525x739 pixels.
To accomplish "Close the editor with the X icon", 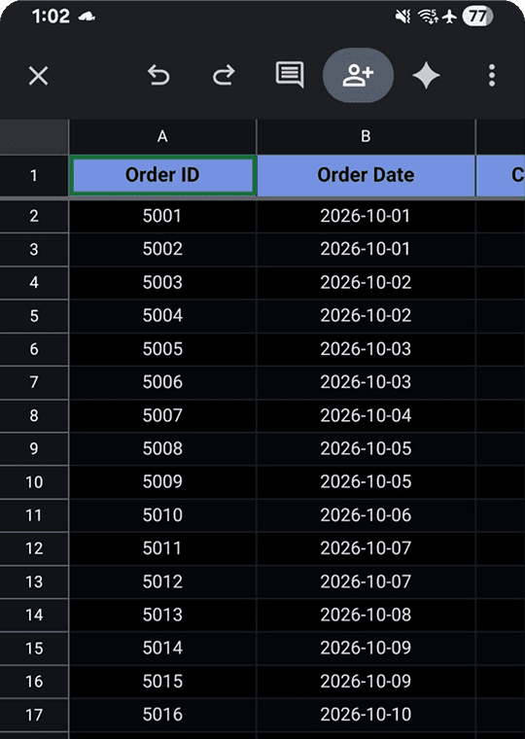I will 38,76.
